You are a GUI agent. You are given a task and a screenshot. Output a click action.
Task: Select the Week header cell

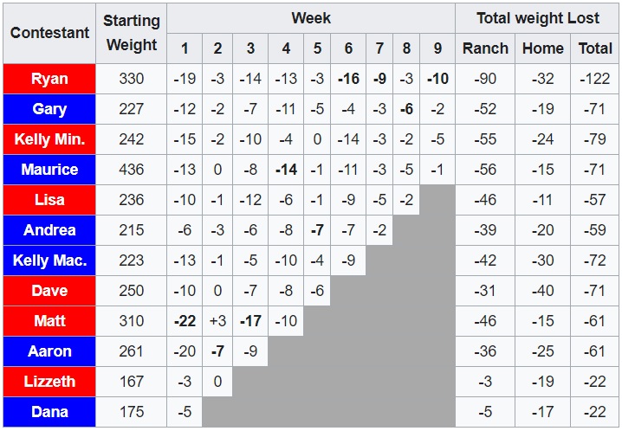tap(310, 17)
